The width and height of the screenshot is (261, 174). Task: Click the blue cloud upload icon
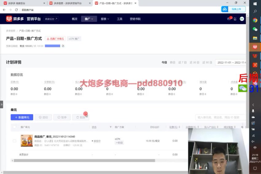pos(225,9)
